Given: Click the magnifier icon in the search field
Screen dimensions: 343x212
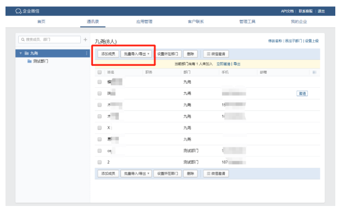Looking at the screenshot, I should point(23,40).
